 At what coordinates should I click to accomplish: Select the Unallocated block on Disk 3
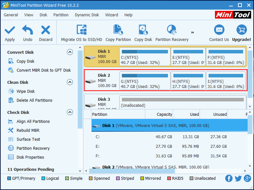(x=183, y=102)
